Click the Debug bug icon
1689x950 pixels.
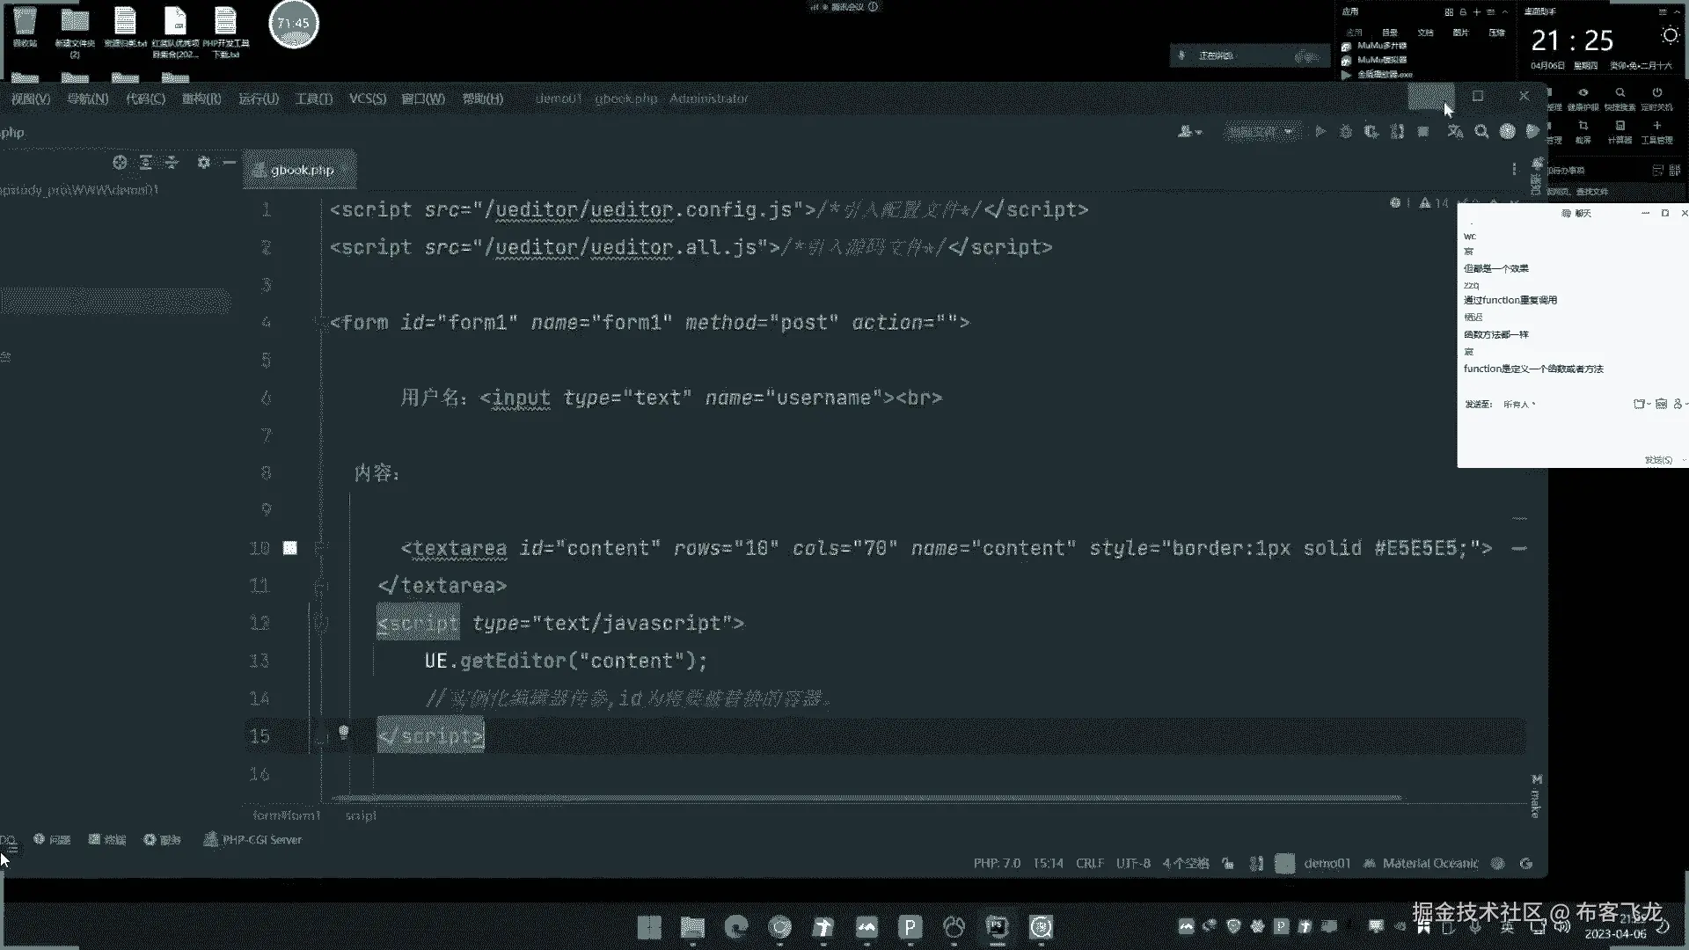click(x=1346, y=132)
